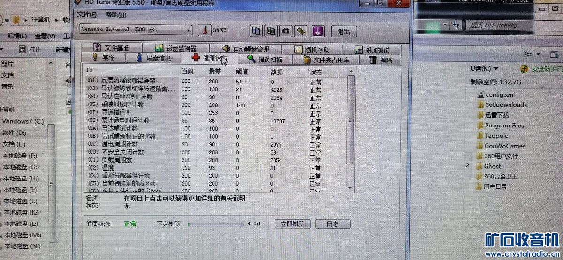Open the options icon in HD Tune toolbar
563x260 pixels.
(301, 31)
